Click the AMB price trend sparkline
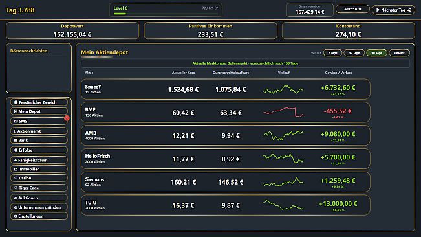 click(x=283, y=135)
